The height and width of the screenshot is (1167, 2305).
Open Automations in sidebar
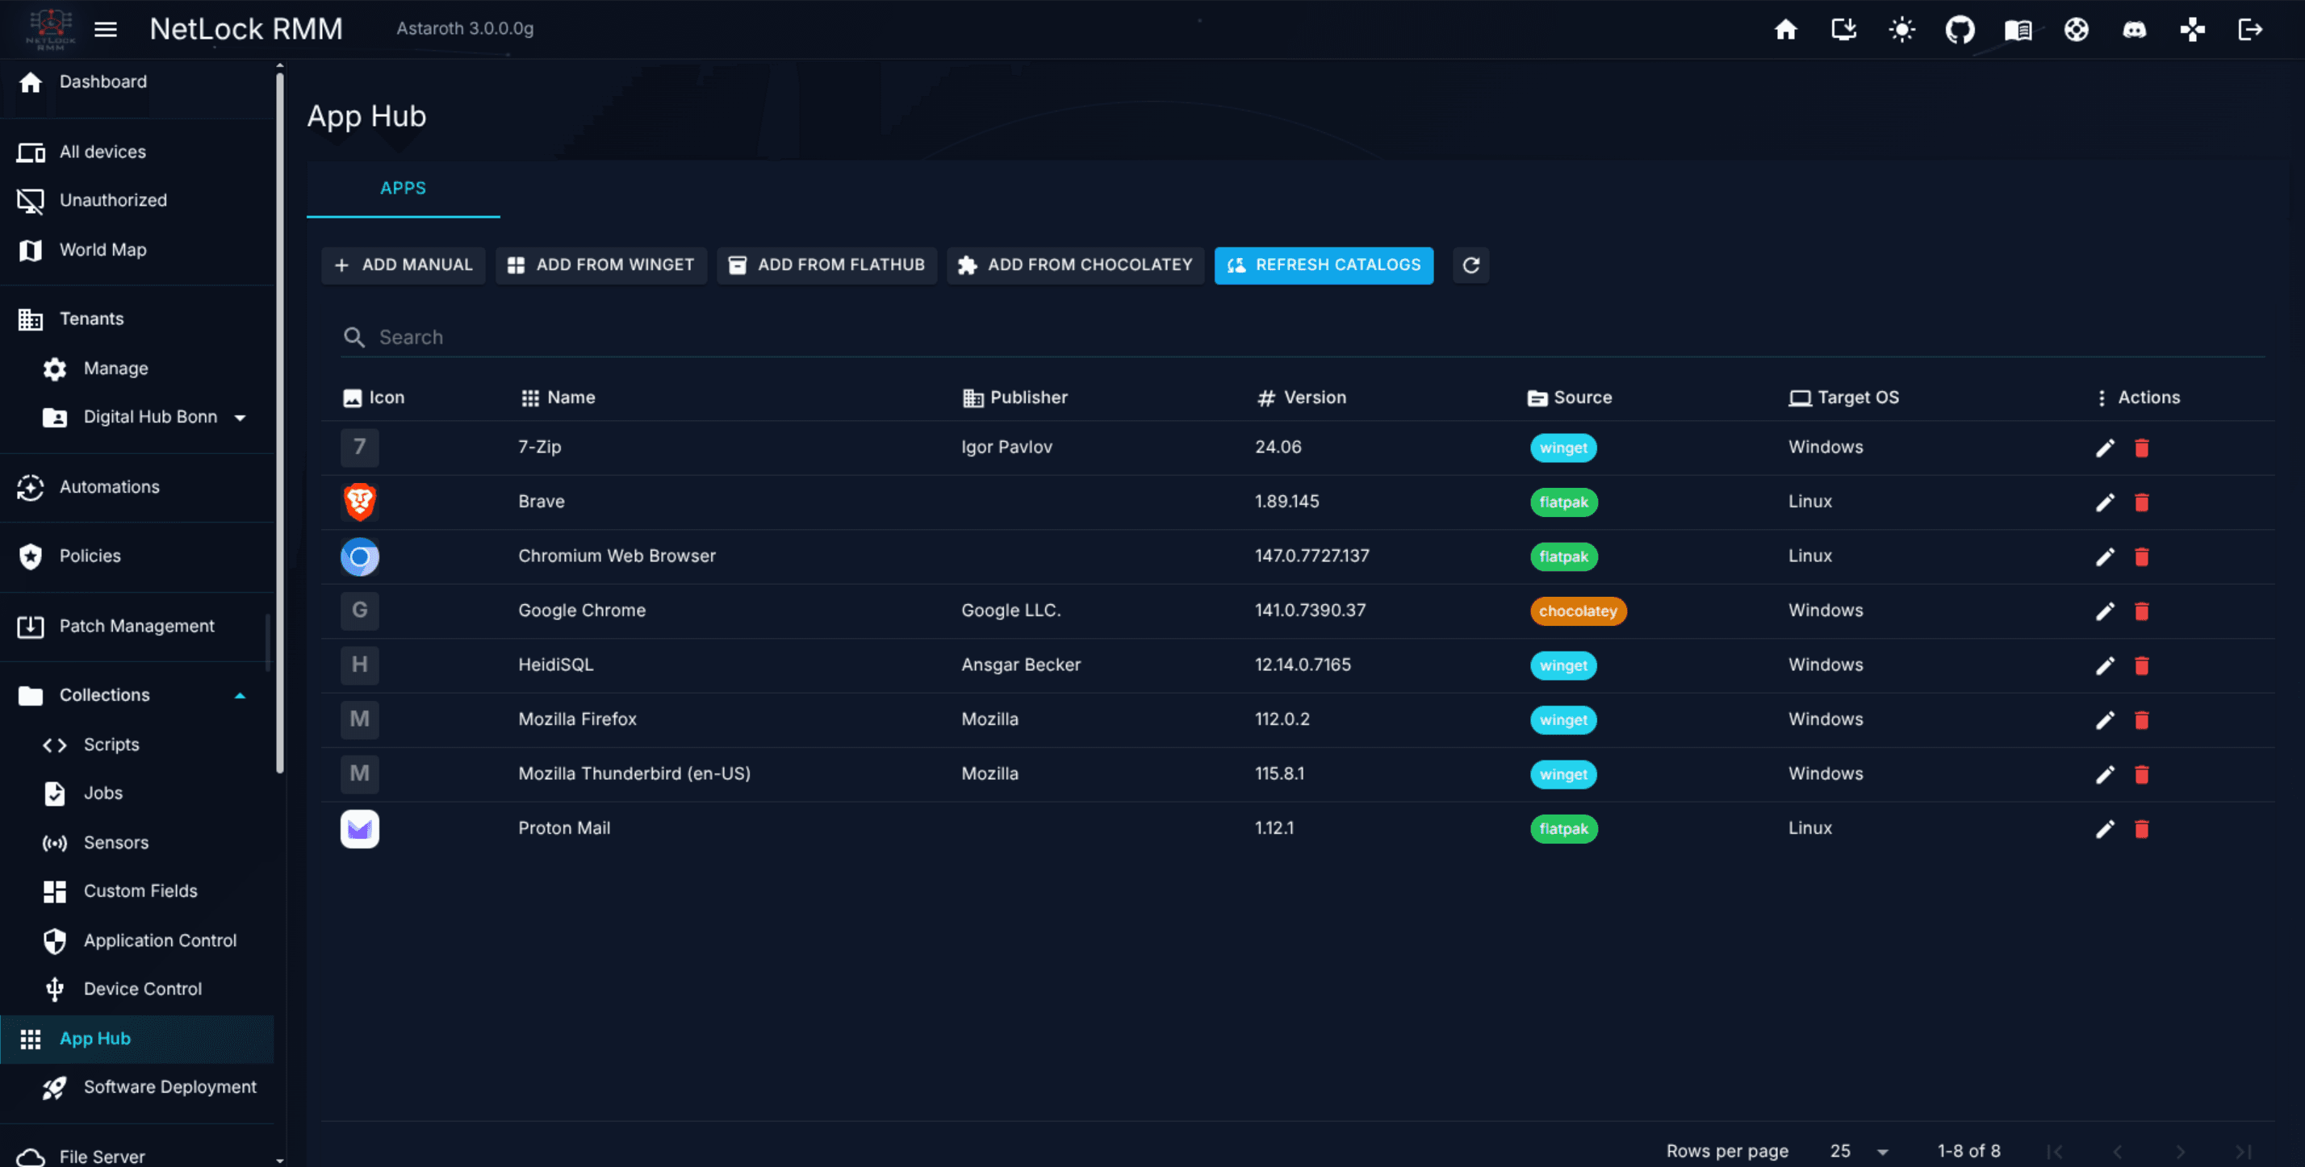pos(137,487)
